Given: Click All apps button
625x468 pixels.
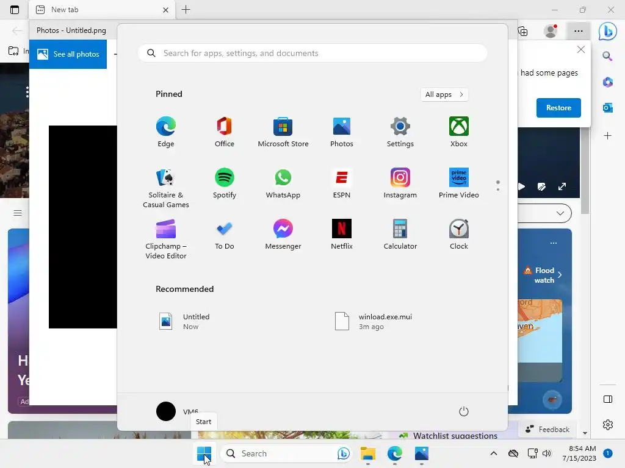Looking at the screenshot, I should tap(444, 94).
